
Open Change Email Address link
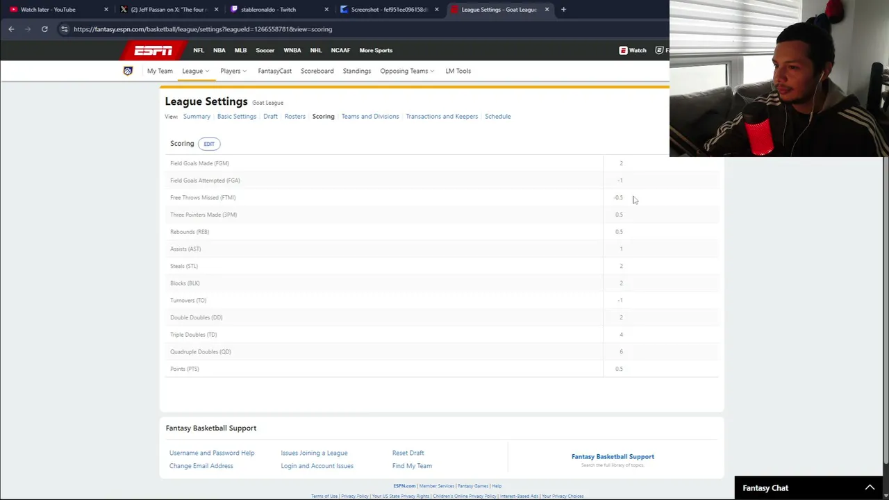pos(201,466)
